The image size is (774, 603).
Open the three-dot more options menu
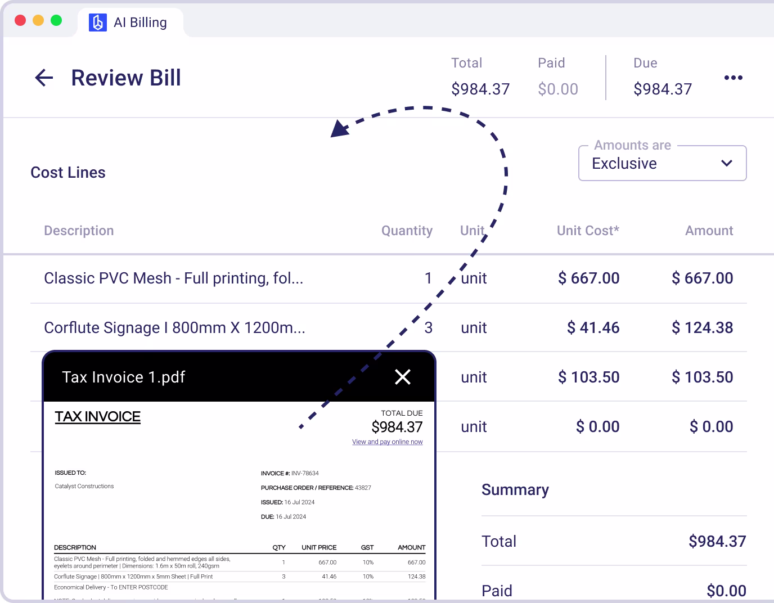coord(733,78)
